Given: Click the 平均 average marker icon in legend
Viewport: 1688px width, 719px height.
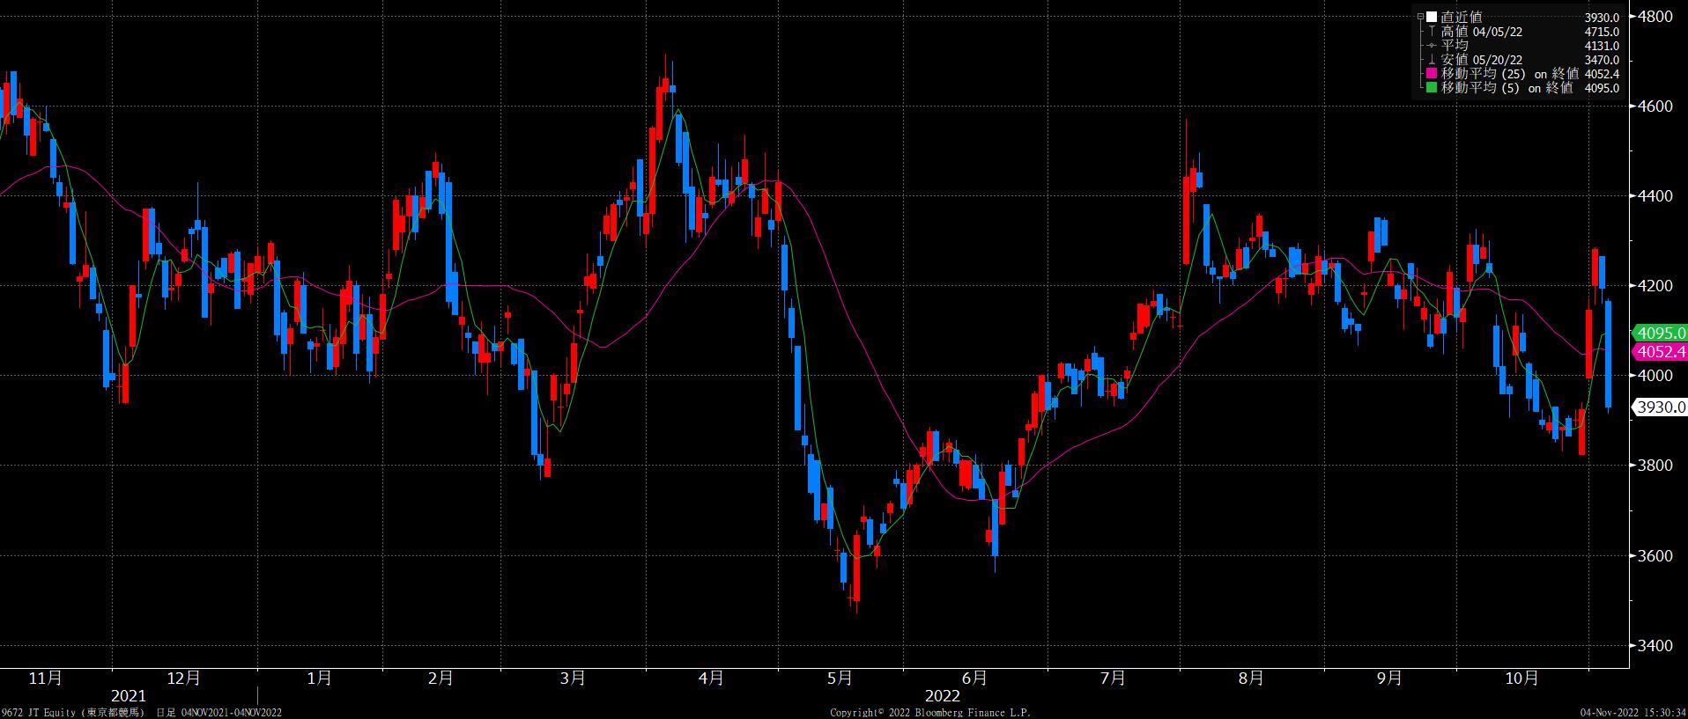Looking at the screenshot, I should (1433, 46).
